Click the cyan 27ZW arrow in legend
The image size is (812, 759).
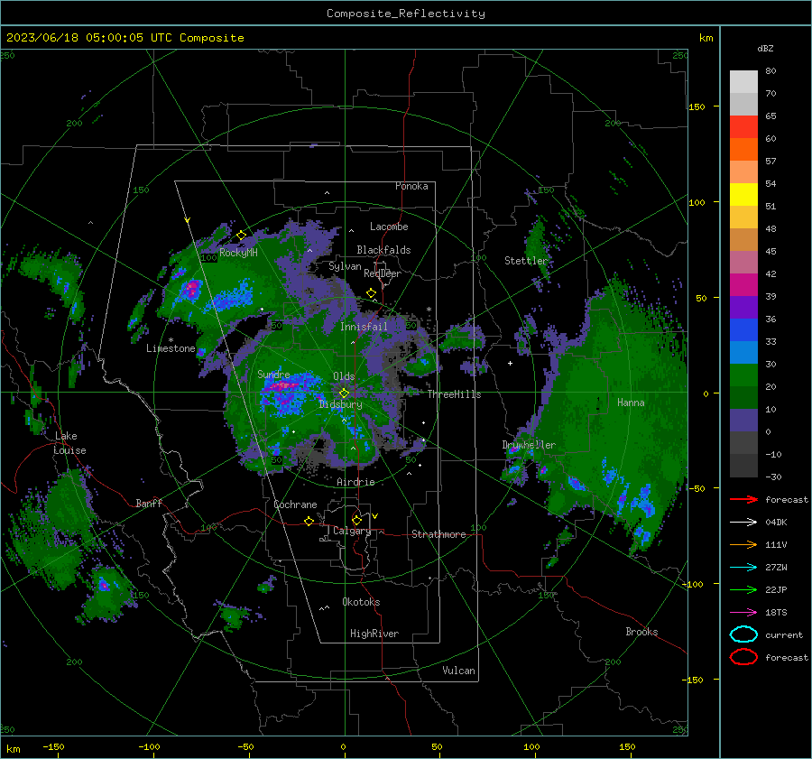tap(743, 568)
